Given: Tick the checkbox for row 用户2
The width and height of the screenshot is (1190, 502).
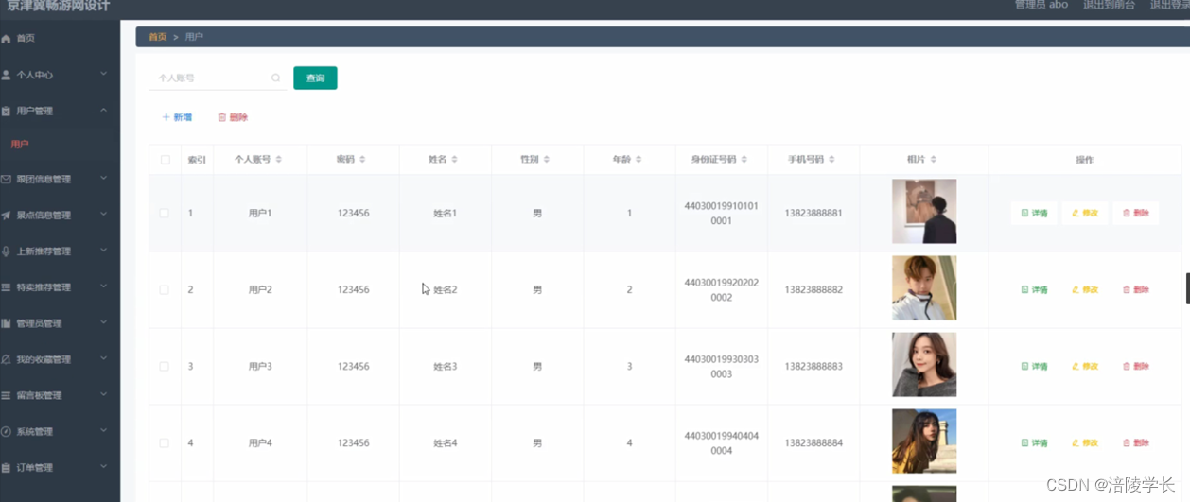Looking at the screenshot, I should (165, 290).
